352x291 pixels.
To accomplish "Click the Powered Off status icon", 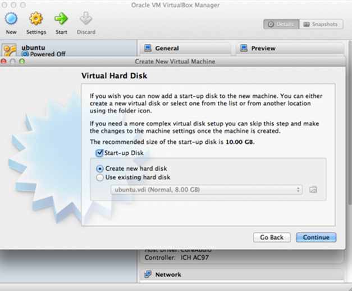I will pos(25,54).
